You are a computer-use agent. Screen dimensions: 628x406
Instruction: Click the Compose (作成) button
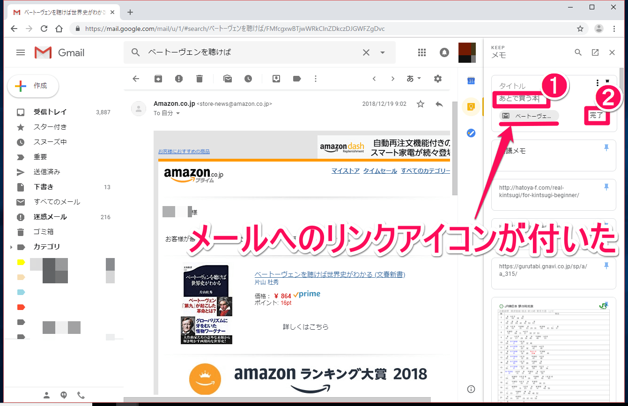coord(33,86)
